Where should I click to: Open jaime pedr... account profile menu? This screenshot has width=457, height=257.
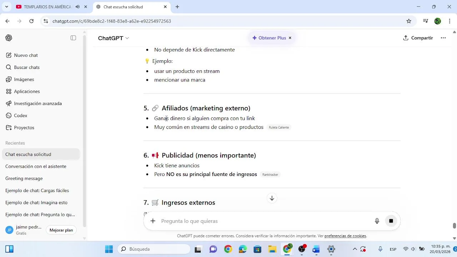pos(24,230)
